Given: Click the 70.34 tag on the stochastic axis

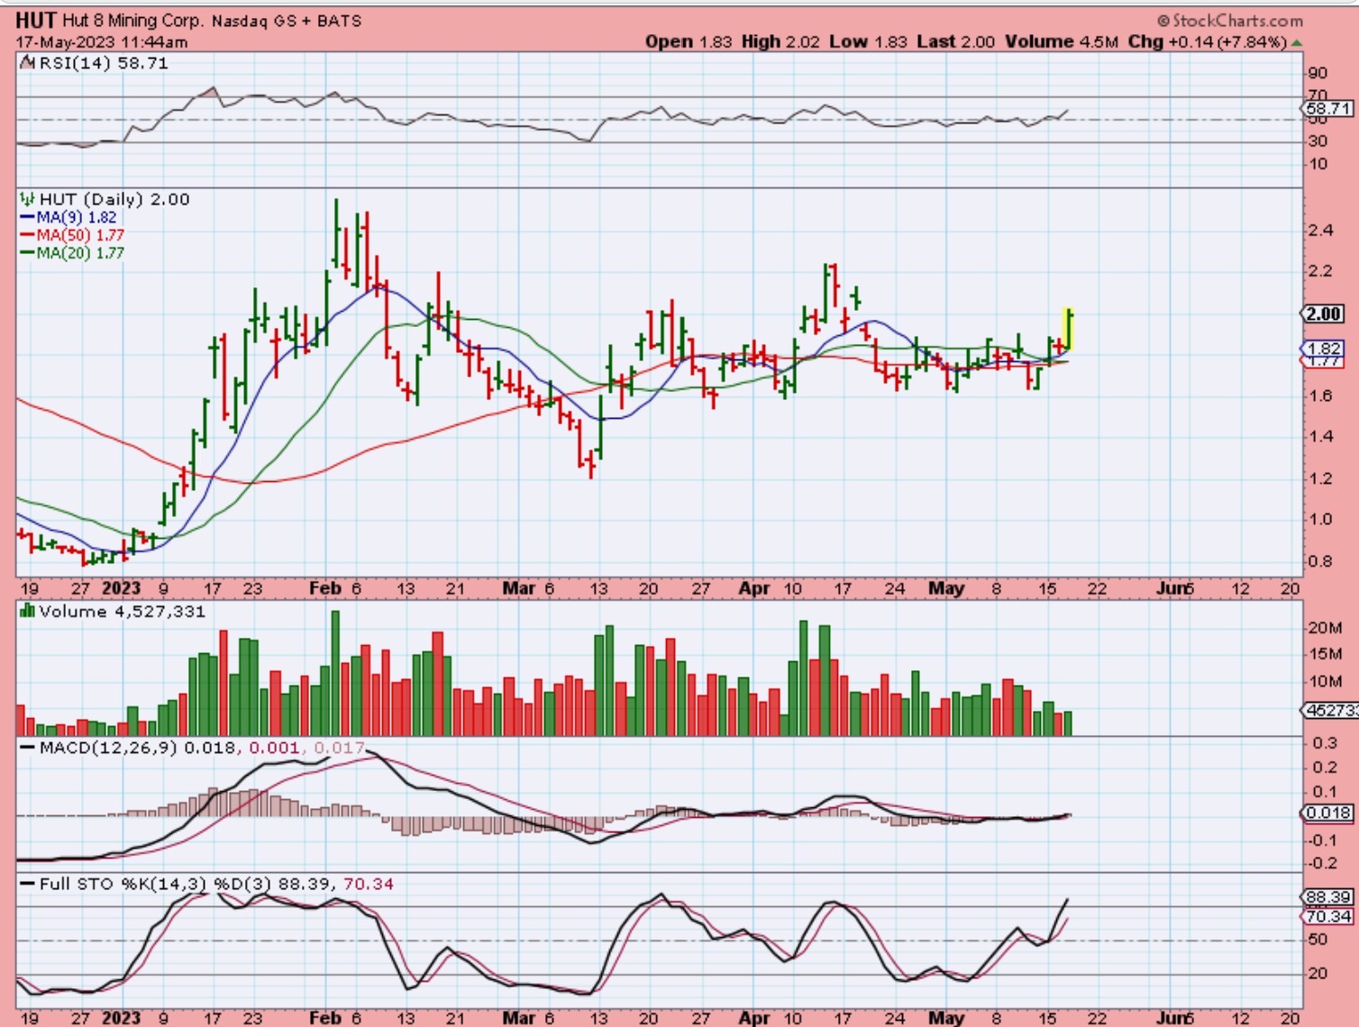Looking at the screenshot, I should [1328, 917].
